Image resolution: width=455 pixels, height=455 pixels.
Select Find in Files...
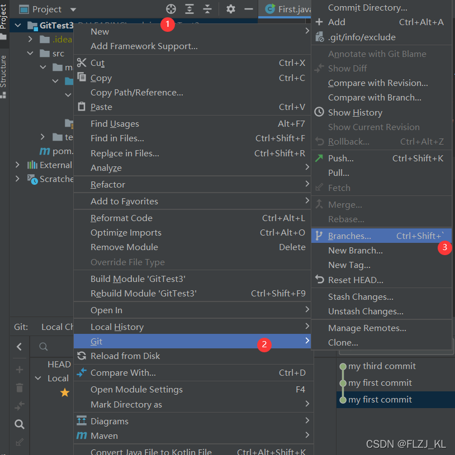coord(192,138)
